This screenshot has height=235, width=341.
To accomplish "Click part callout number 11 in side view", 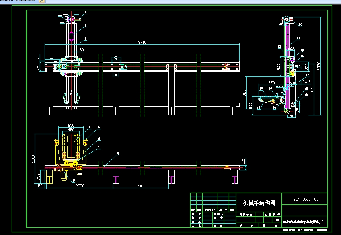I will 298,38.
